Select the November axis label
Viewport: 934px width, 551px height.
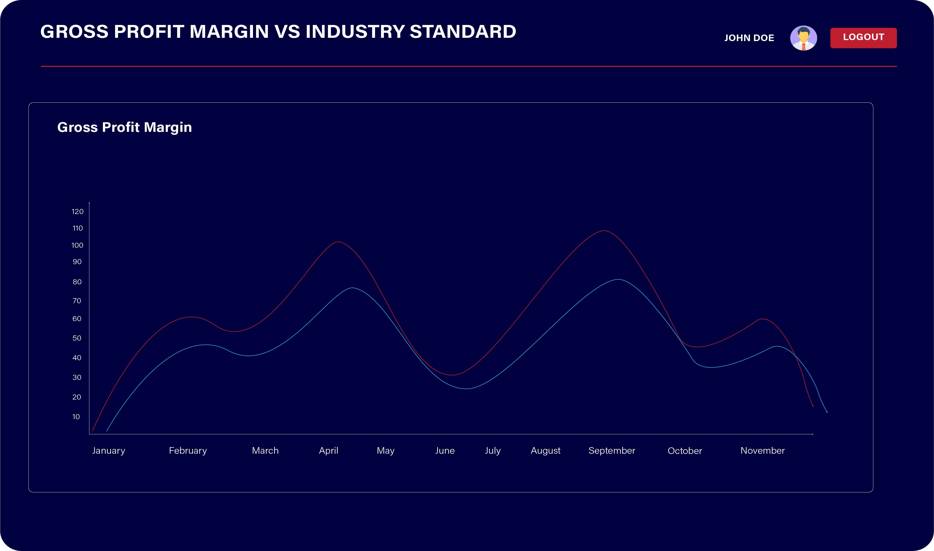coord(762,450)
